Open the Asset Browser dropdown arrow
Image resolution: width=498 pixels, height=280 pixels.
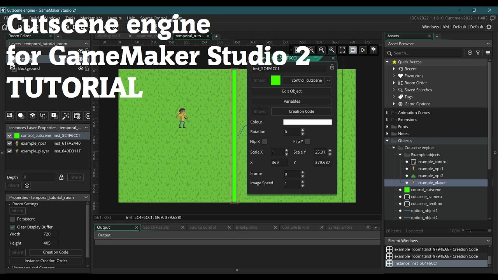point(488,44)
